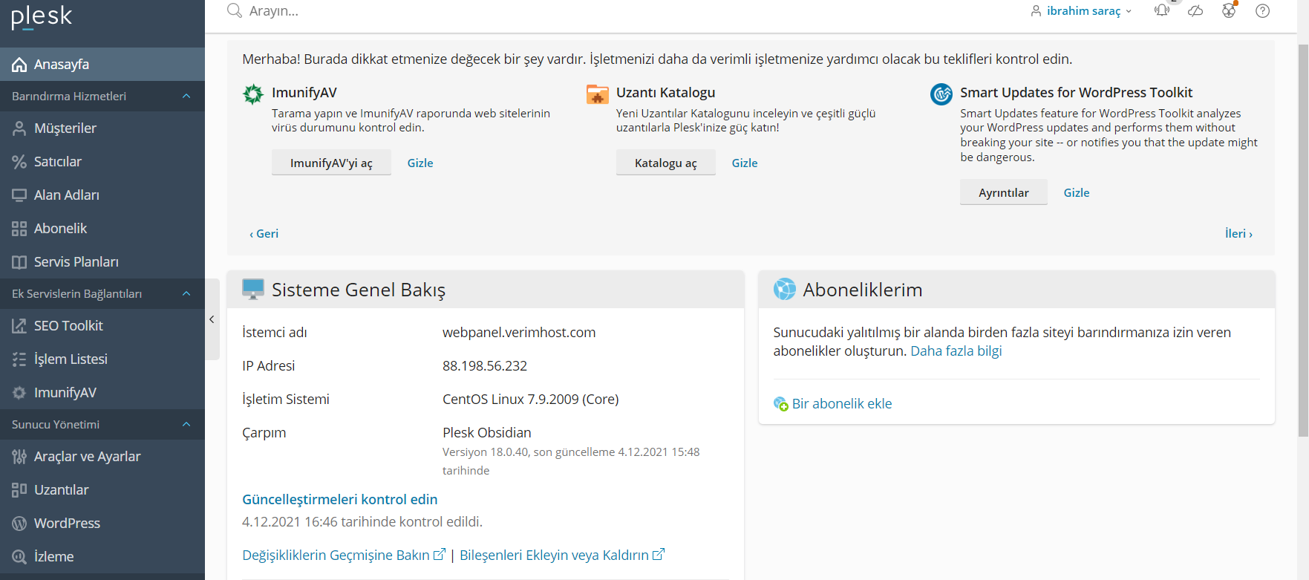Open Müşteriler from the sidebar
The width and height of the screenshot is (1309, 580).
pyautogui.click(x=102, y=128)
